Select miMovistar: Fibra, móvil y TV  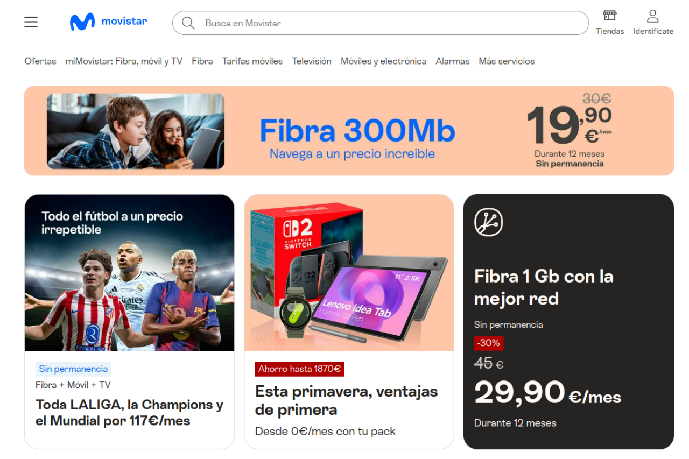[124, 61]
